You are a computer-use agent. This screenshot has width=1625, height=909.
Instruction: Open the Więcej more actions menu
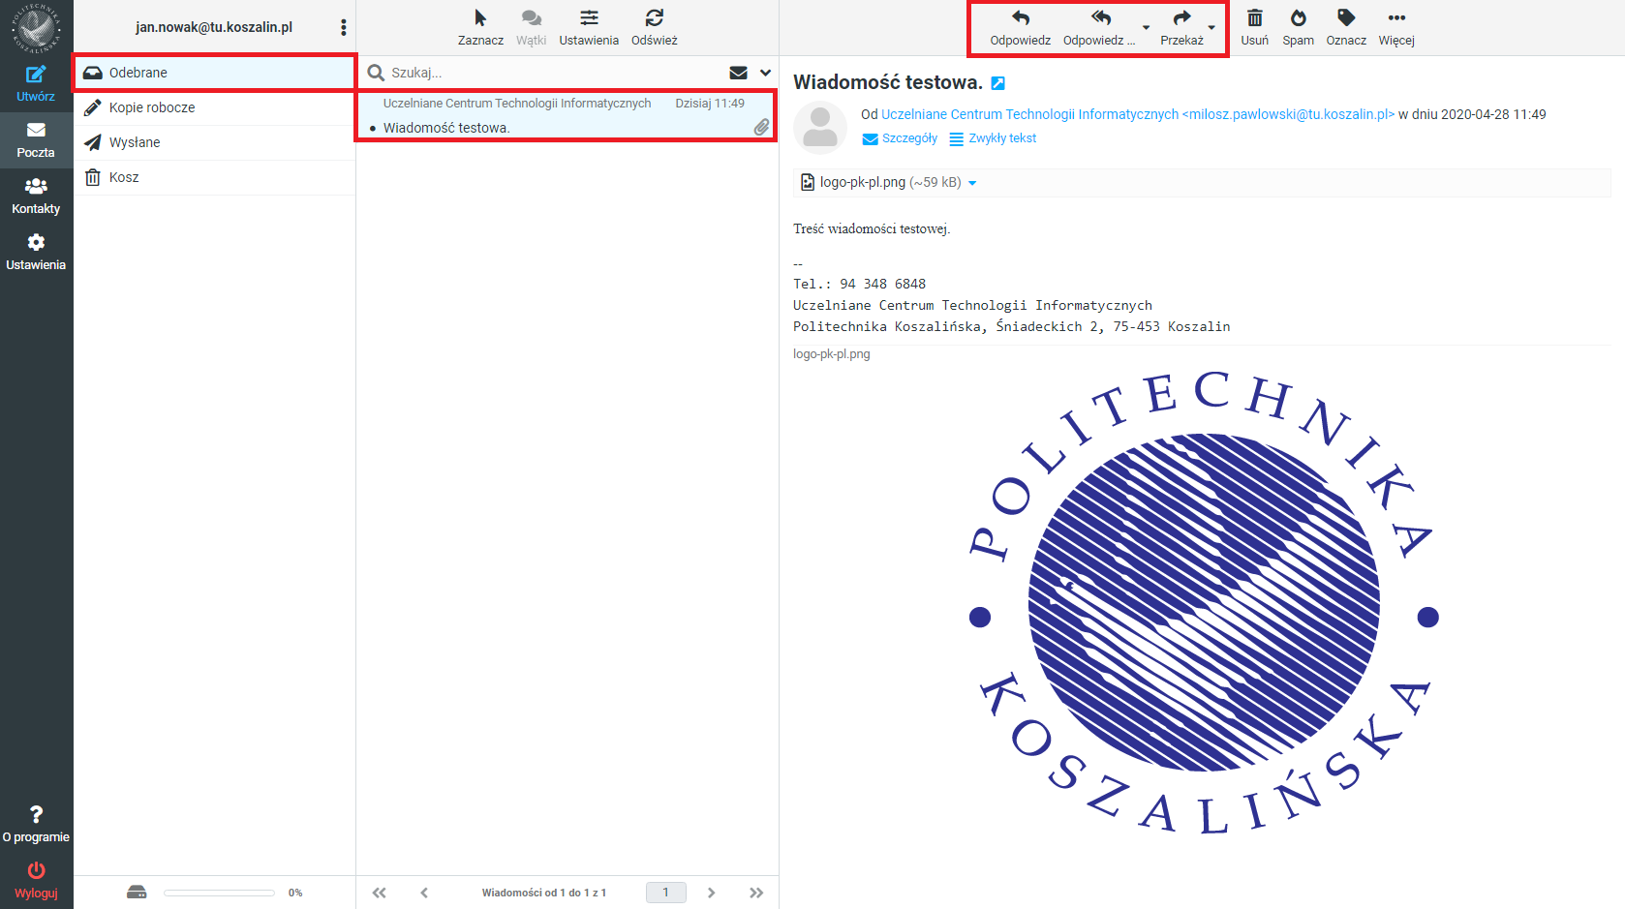pyautogui.click(x=1396, y=27)
